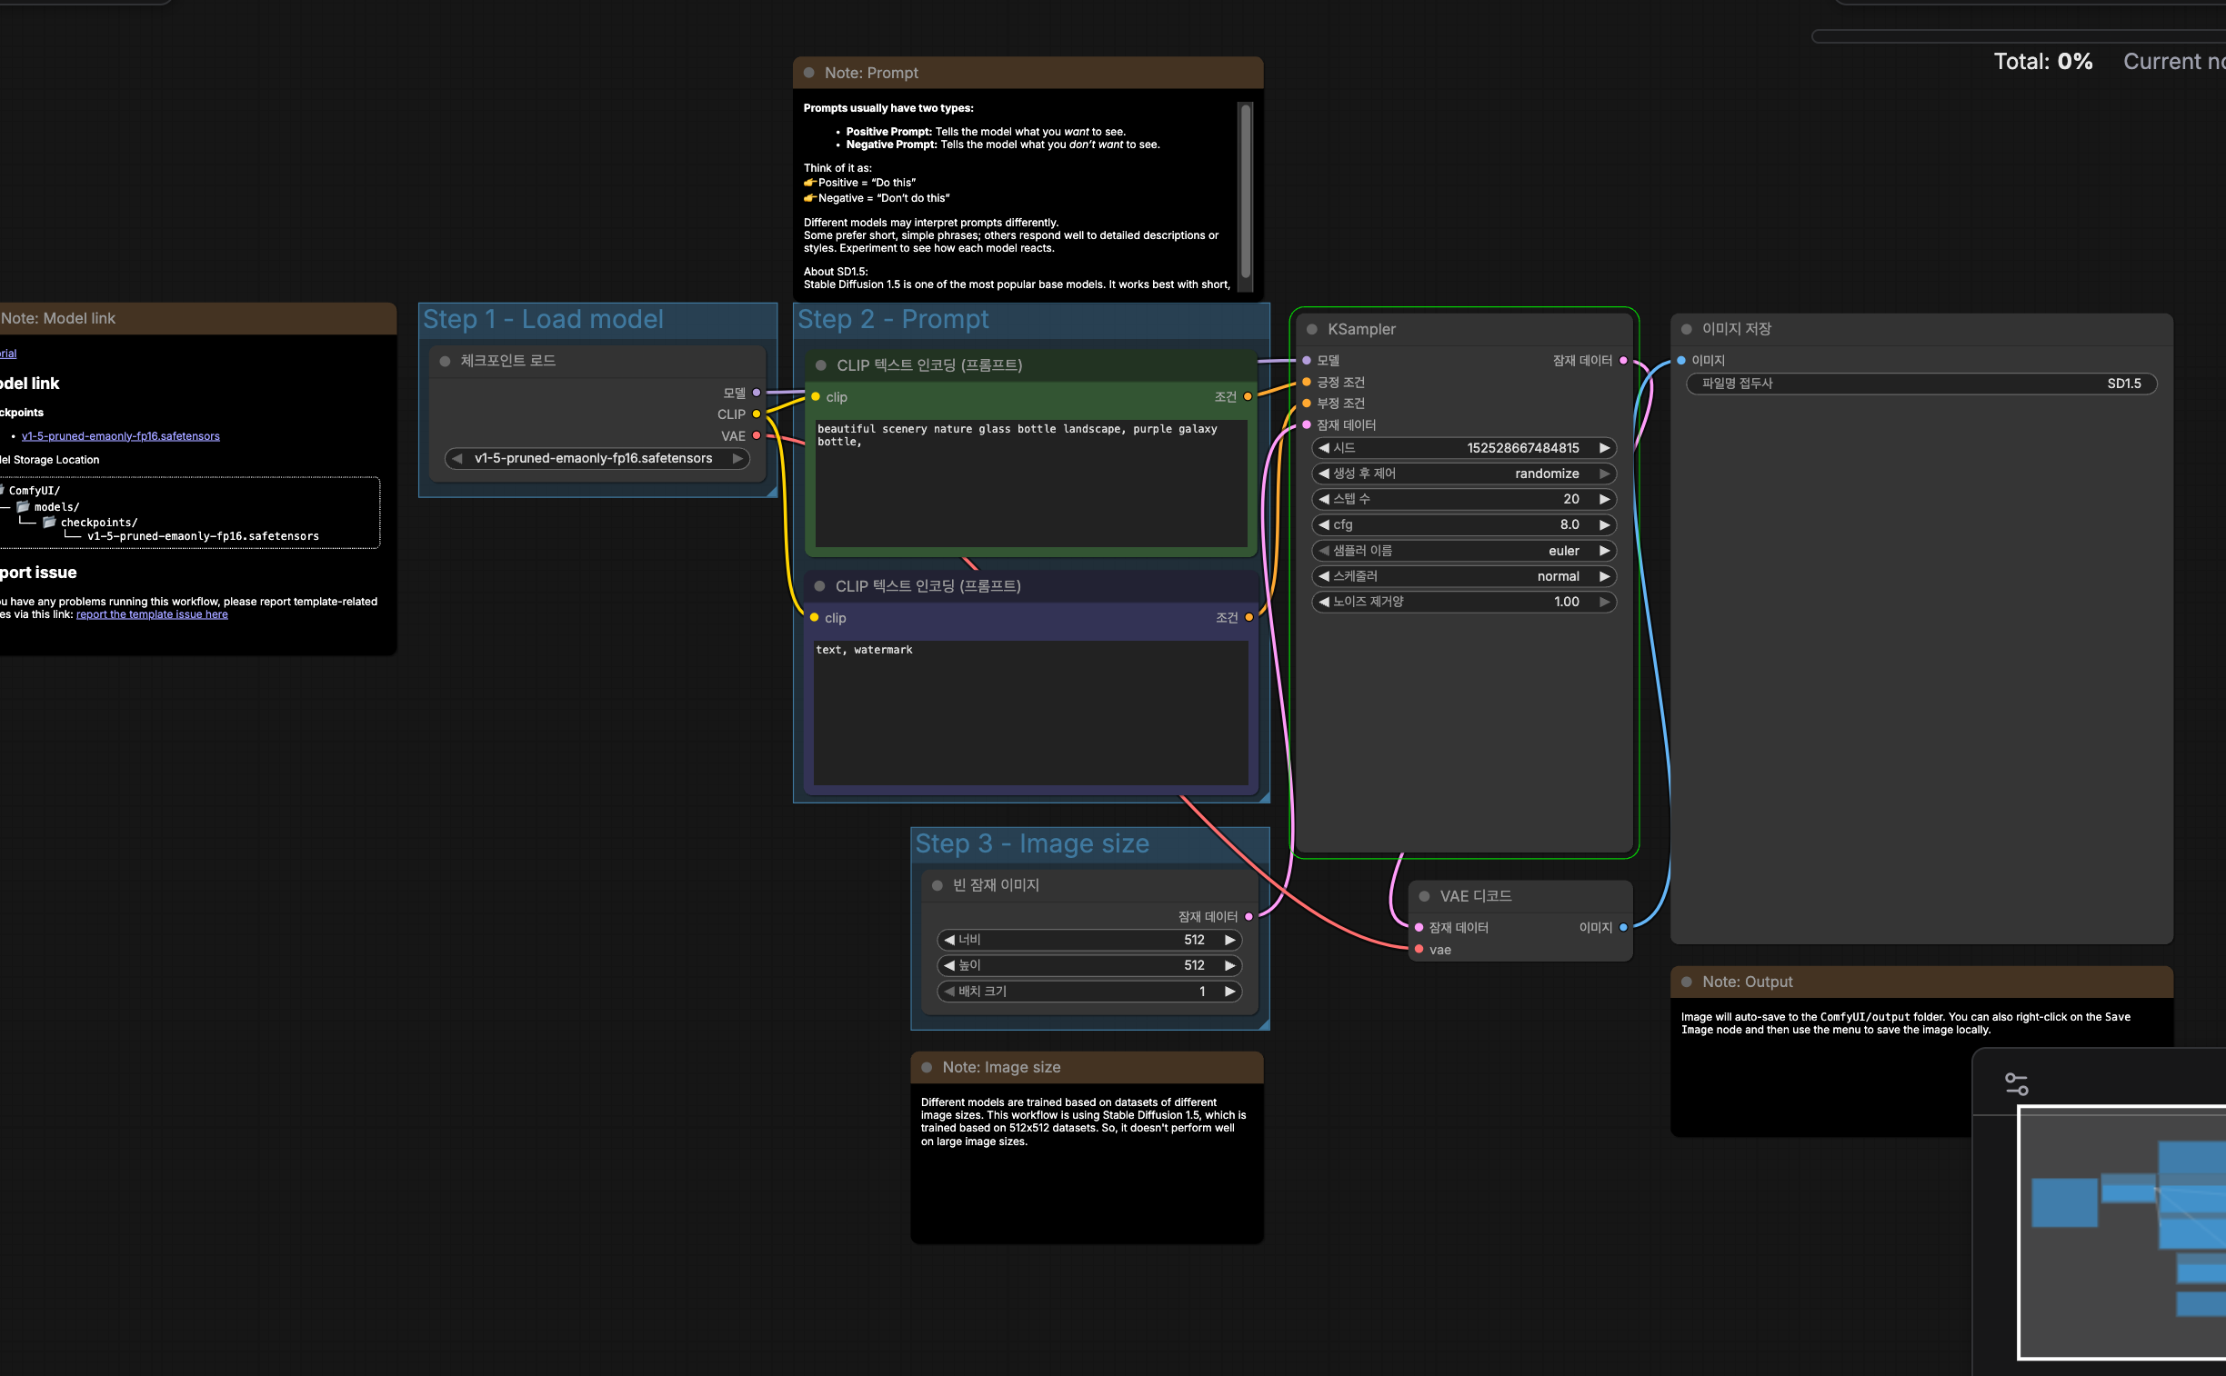The height and width of the screenshot is (1376, 2226).
Task: Open the report the template issue here link
Action: click(152, 614)
